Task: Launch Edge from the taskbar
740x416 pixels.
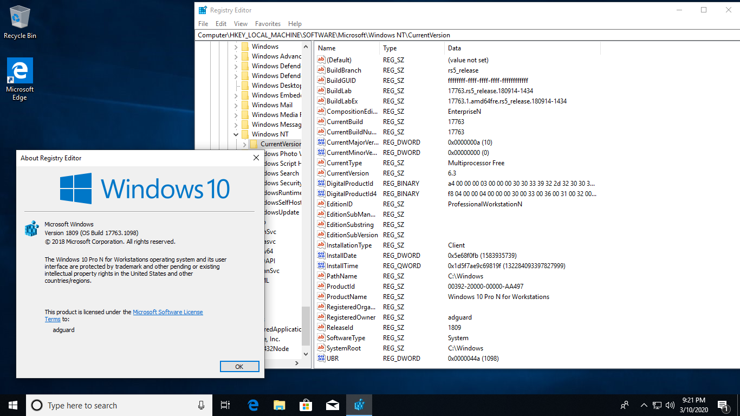Action: point(253,405)
